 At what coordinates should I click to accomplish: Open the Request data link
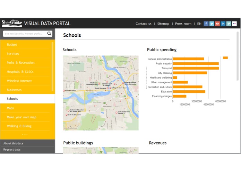pos(12,150)
